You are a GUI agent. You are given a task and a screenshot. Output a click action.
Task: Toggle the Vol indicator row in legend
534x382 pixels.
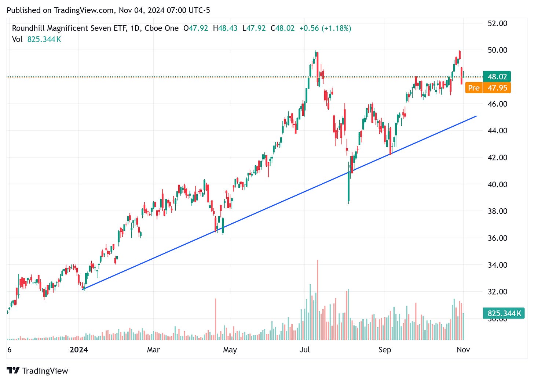(17, 39)
